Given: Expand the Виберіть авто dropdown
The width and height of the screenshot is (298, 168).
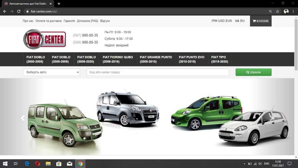Looking at the screenshot, I should tap(52, 72).
